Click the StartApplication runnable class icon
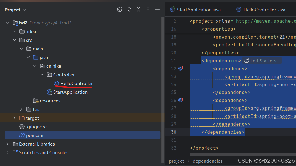Screen dimensions: 296x166 click(x=50, y=92)
